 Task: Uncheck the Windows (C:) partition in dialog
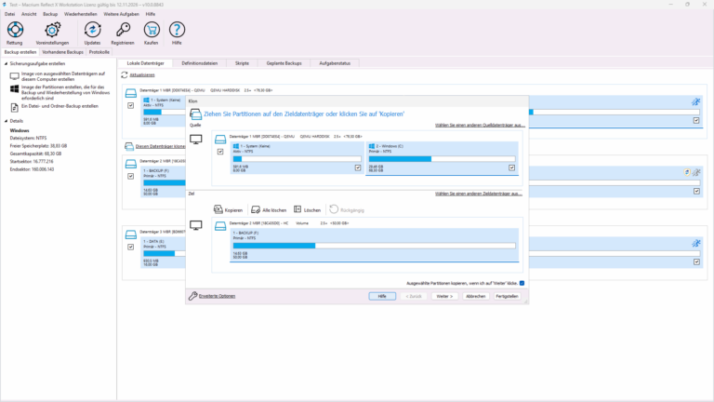coord(512,167)
